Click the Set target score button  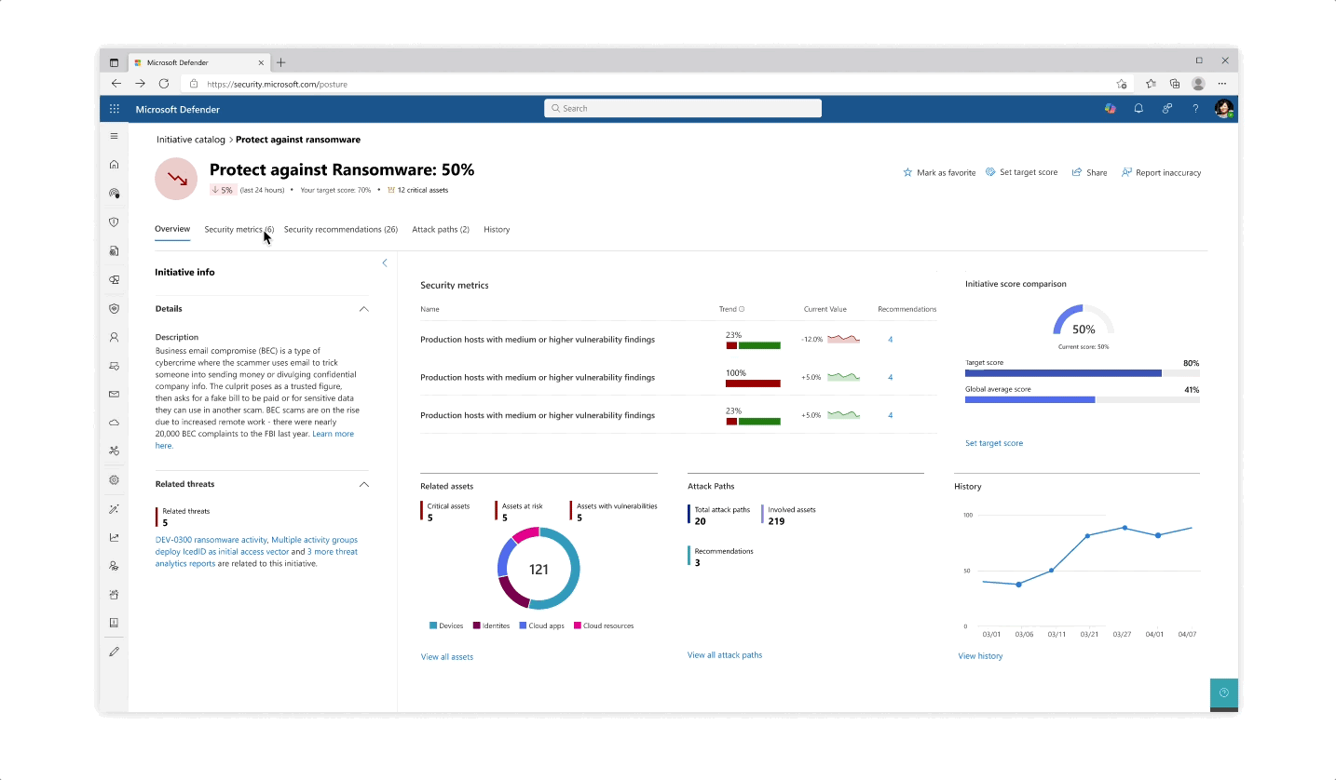(1021, 172)
